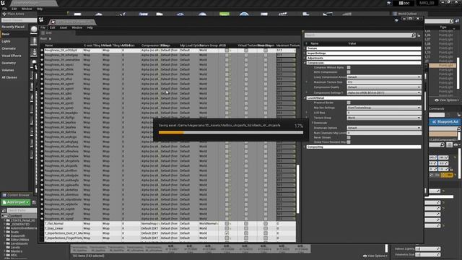Open the Texture Group dropdown

(x=384, y=118)
